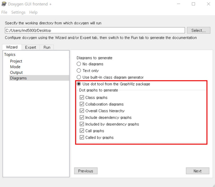Select the Project topic
Image resolution: width=215 pixels, height=187 pixels.
pos(16,61)
